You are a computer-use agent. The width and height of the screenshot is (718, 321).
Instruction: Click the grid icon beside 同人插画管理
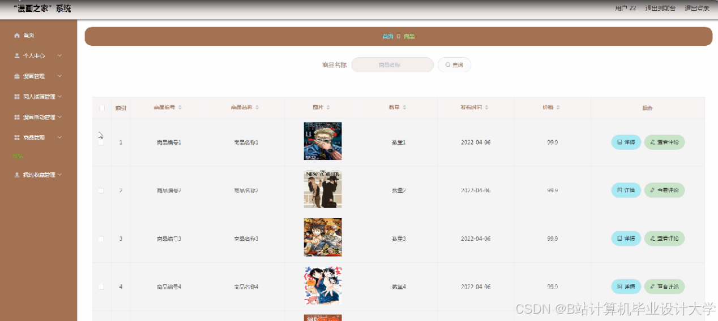coord(17,97)
